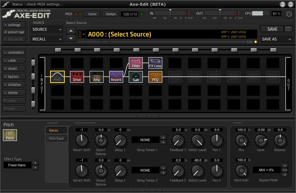The image size is (296, 193).
Task: Click the Input Gain knob
Action: coord(242,171)
